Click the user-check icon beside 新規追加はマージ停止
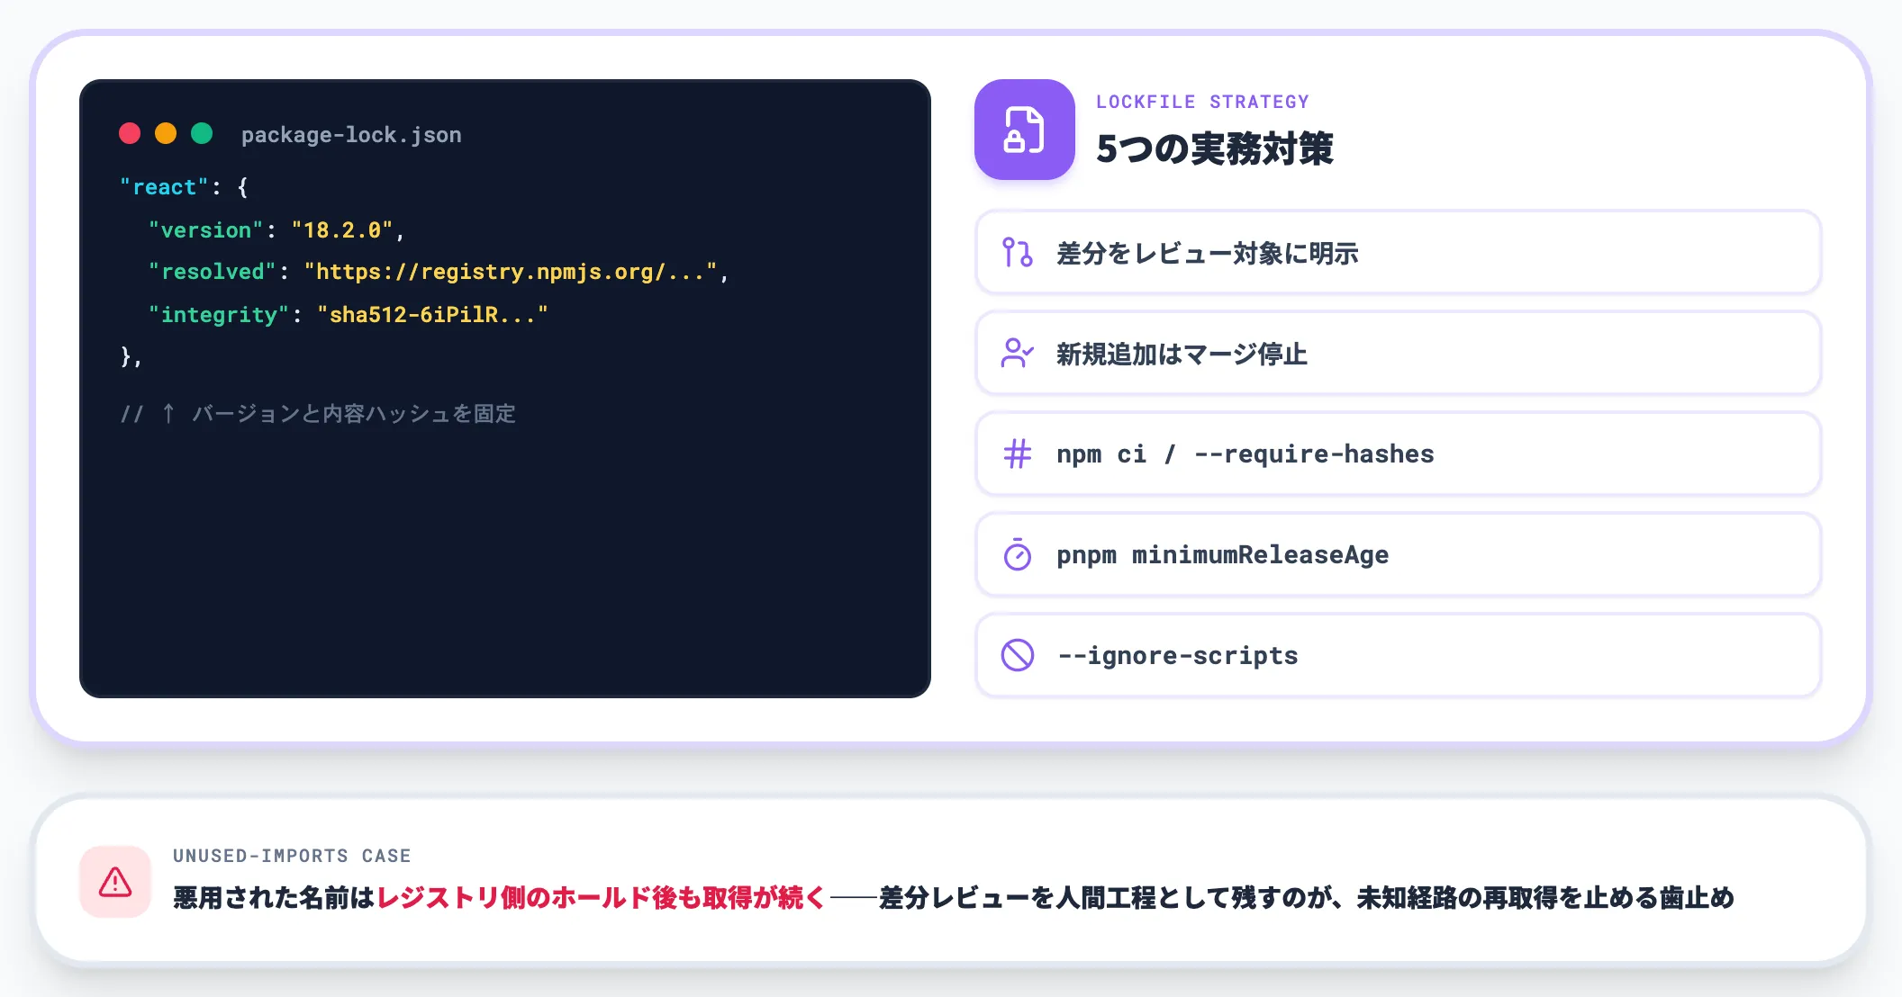Image resolution: width=1902 pixels, height=997 pixels. pyautogui.click(x=1018, y=354)
